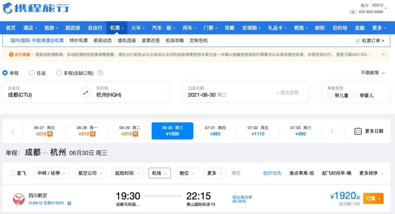The height and width of the screenshot is (214, 395).
Task: Click the right arrow past 07-03 dates
Action: tap(332, 131)
